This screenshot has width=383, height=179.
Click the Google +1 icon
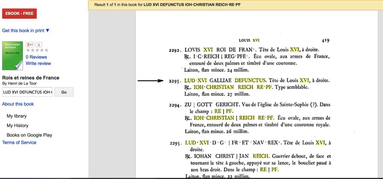coord(30,45)
